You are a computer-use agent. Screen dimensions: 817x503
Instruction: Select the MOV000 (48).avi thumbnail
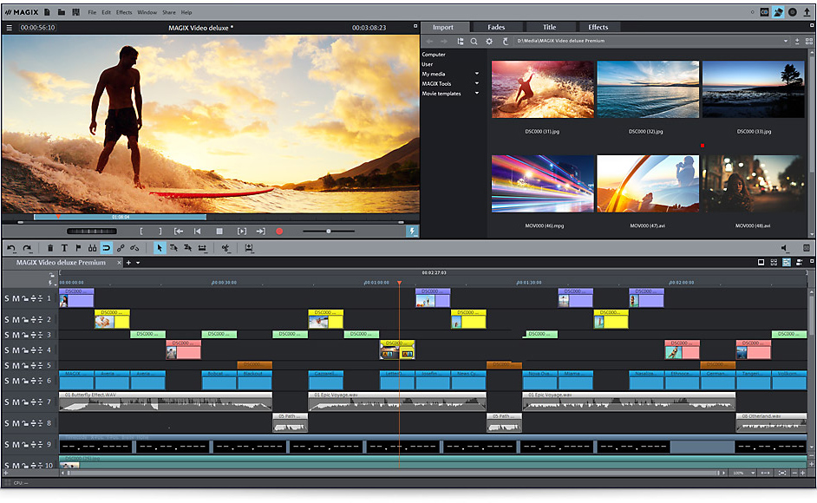[x=753, y=184]
